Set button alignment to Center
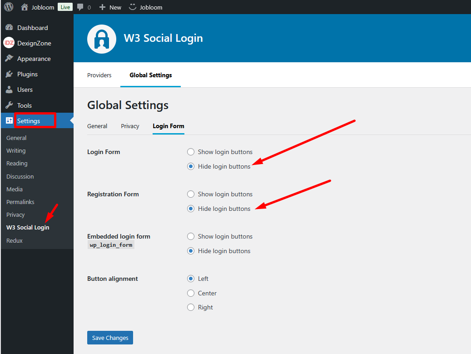 tap(191, 293)
